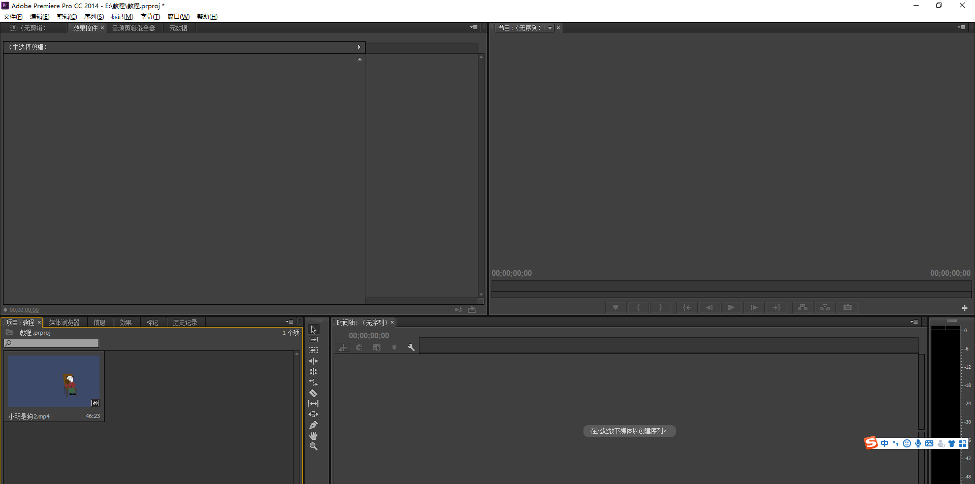This screenshot has height=484, width=975.
Task: Select the Pen tool
Action: pos(313,425)
